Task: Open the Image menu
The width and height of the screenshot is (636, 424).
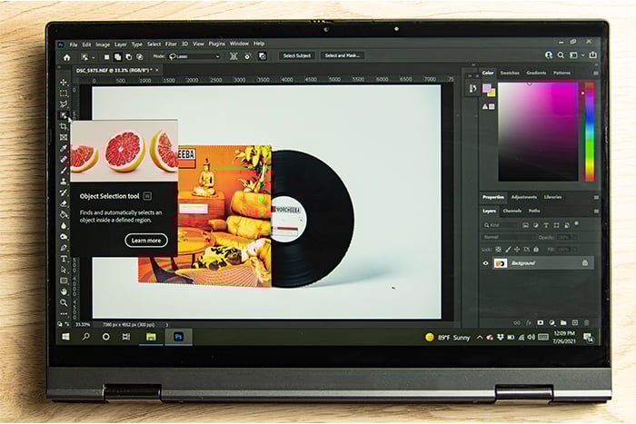Action: tap(103, 44)
